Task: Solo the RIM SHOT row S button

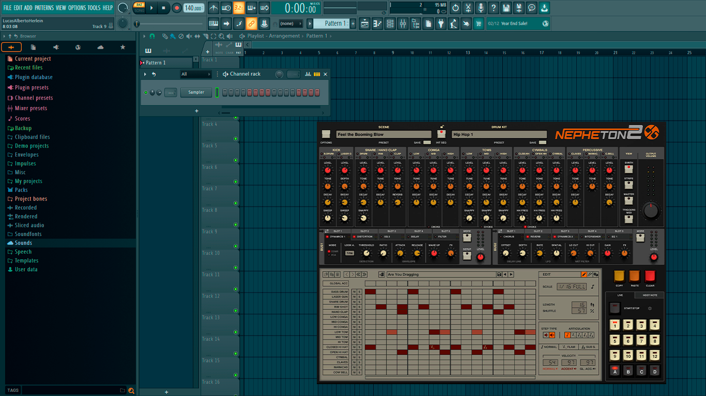Action: [x=360, y=307]
